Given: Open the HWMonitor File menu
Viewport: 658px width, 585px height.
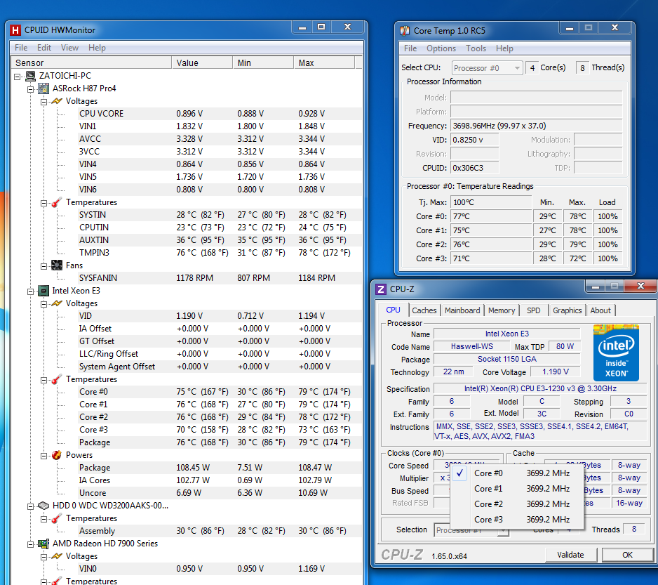Looking at the screenshot, I should pos(21,48).
